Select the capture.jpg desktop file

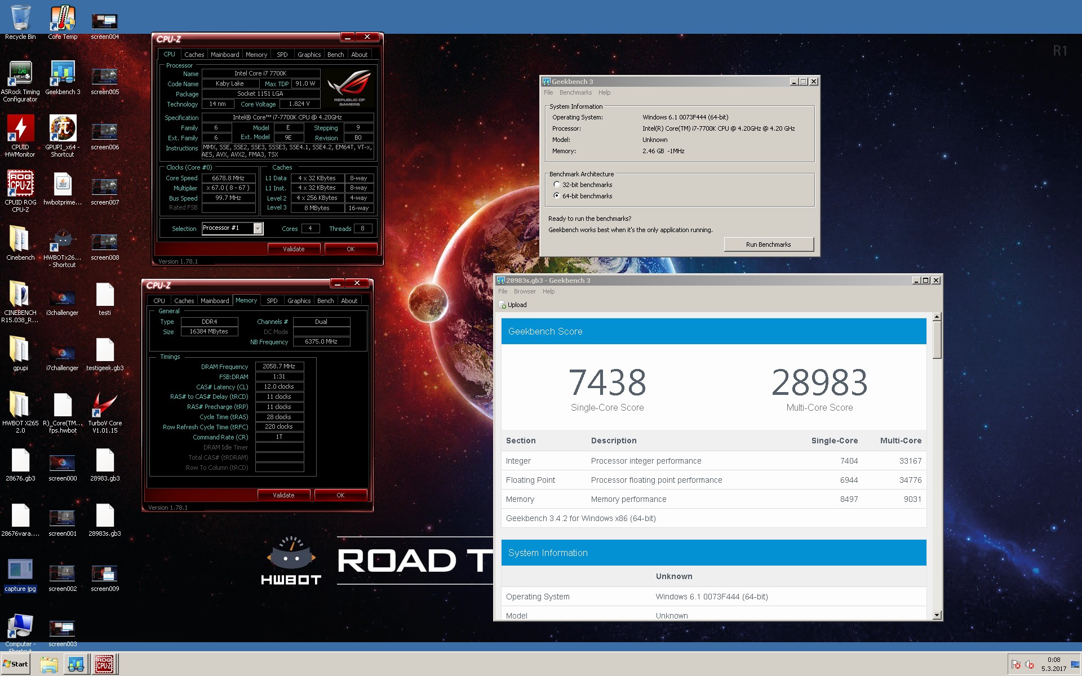20,575
